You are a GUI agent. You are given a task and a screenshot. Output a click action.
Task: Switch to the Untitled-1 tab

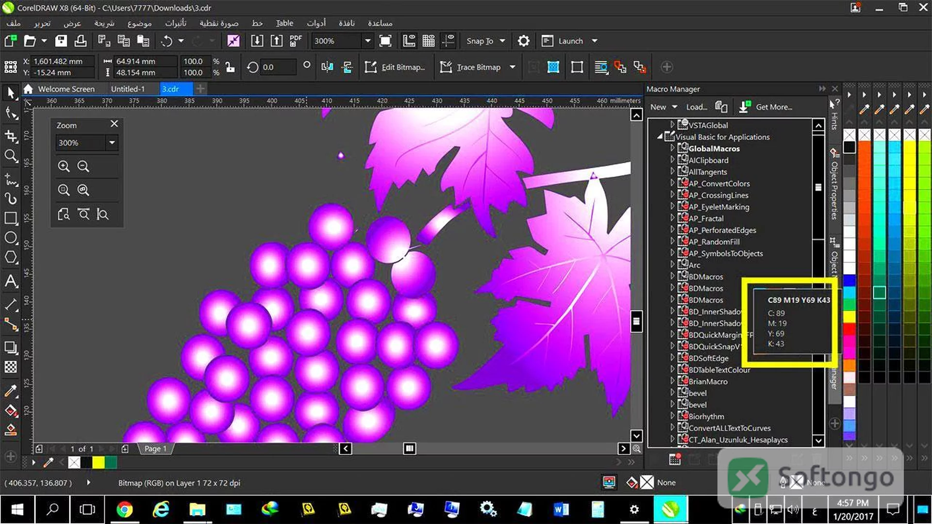(128, 89)
